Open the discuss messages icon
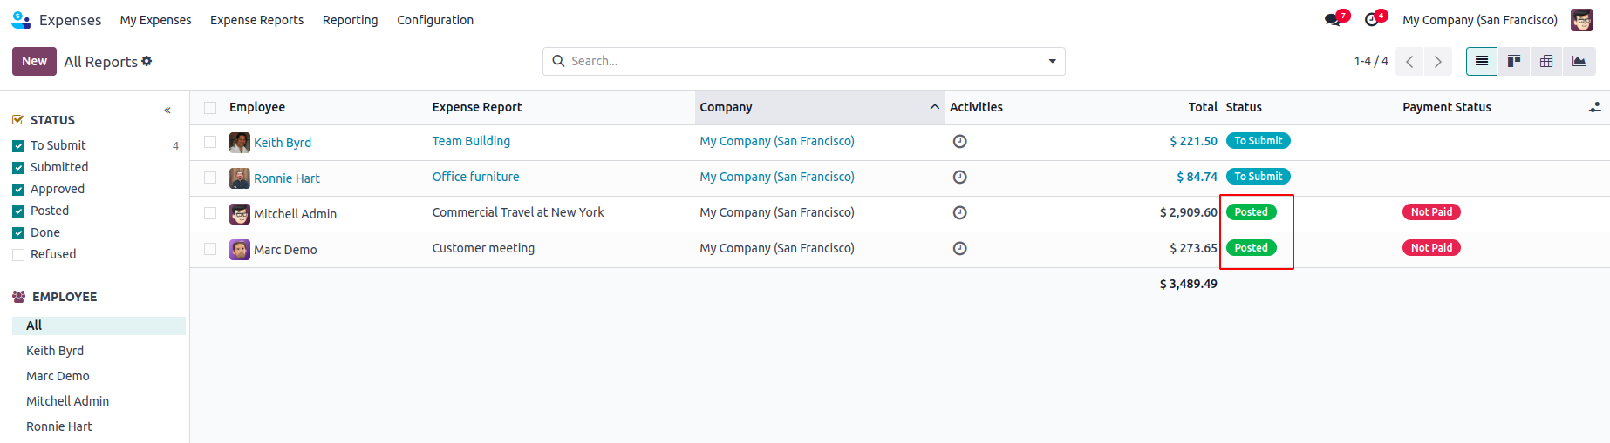This screenshot has height=443, width=1610. [x=1333, y=20]
